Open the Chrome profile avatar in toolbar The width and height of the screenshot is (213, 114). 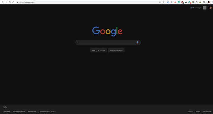tap(209, 2)
